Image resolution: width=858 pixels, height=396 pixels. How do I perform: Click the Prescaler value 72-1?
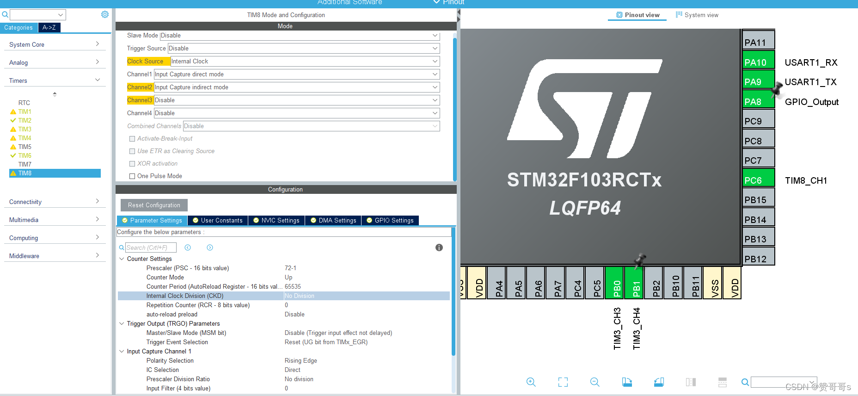click(x=290, y=268)
